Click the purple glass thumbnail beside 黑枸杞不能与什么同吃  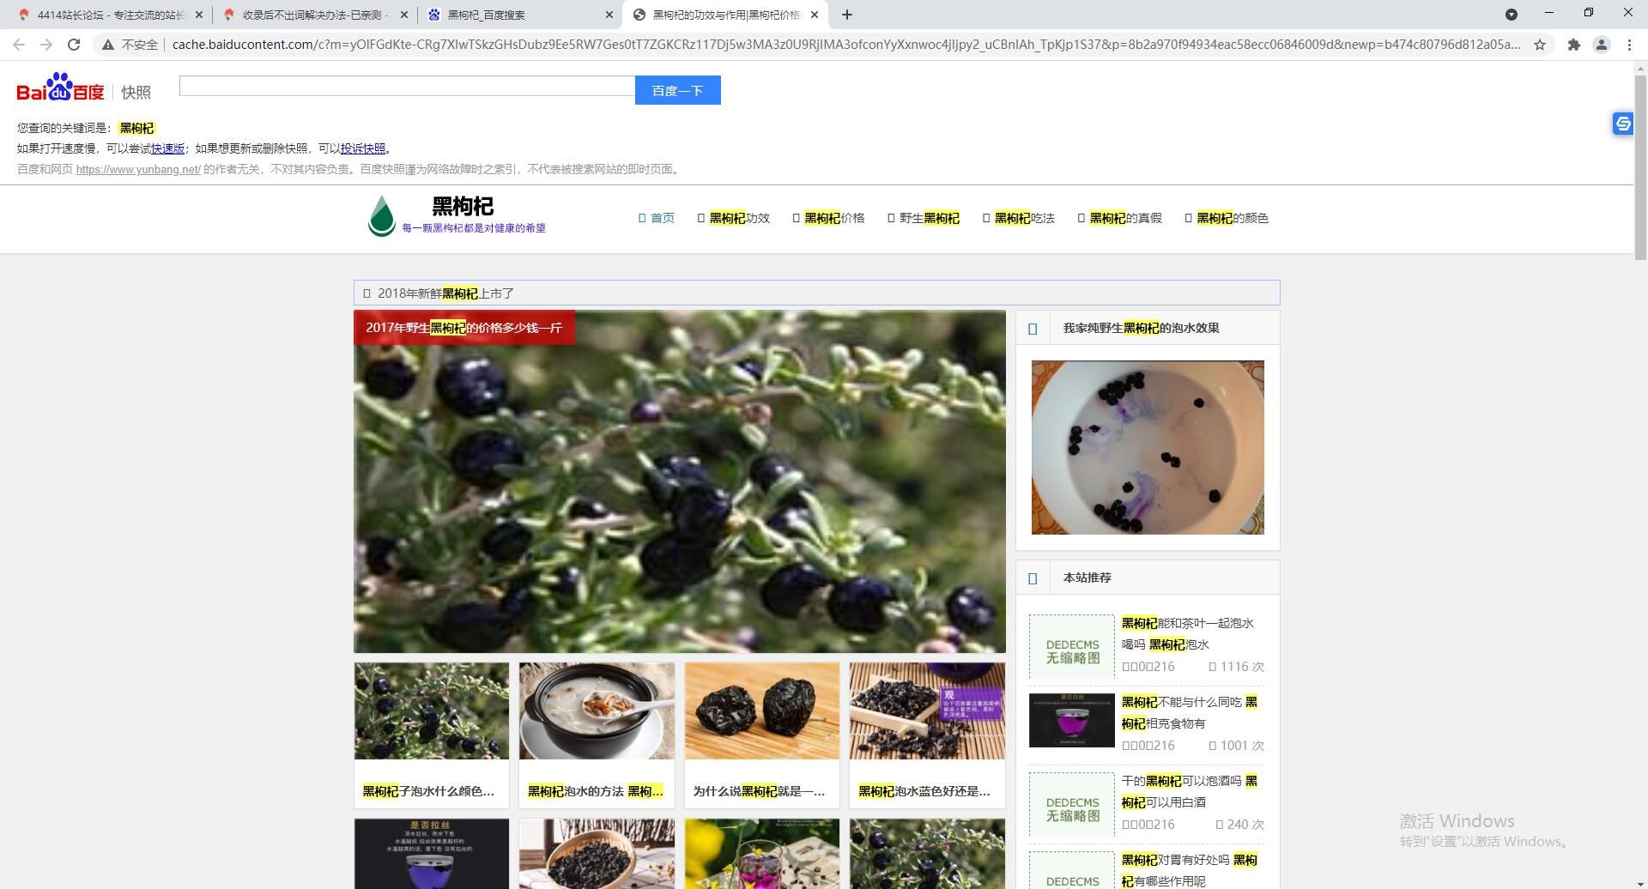(x=1072, y=720)
